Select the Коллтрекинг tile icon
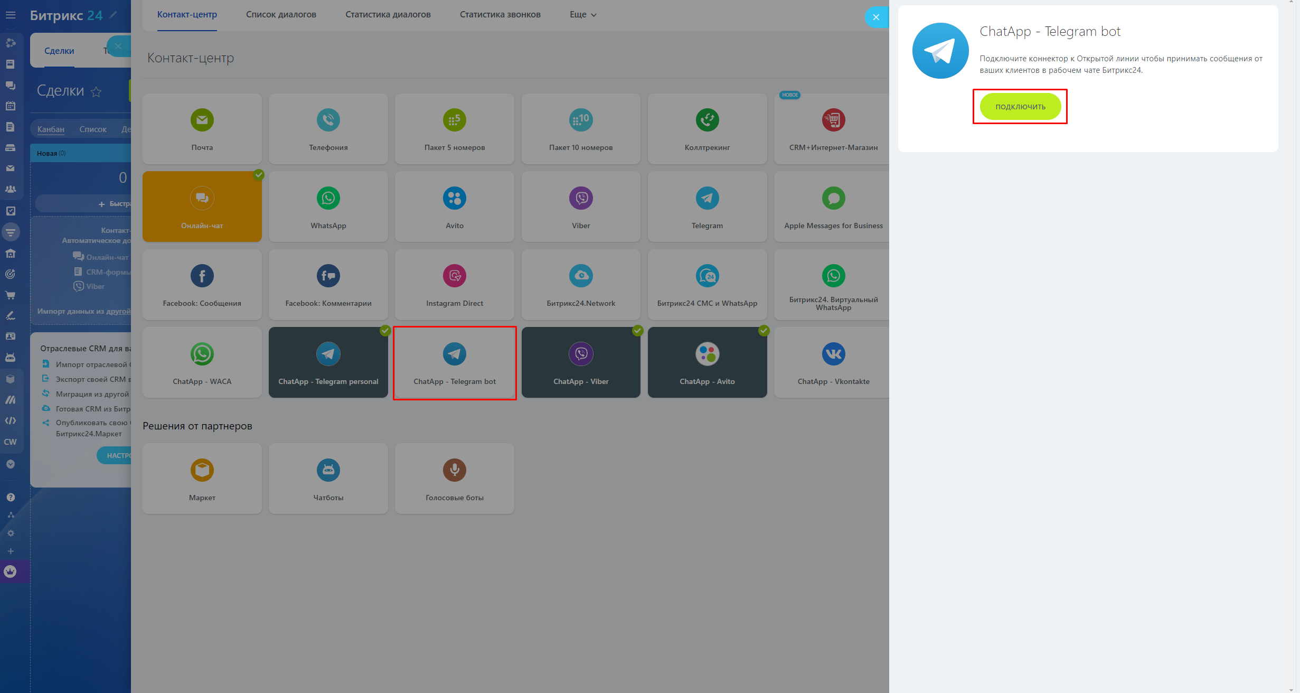1300x693 pixels. point(706,120)
